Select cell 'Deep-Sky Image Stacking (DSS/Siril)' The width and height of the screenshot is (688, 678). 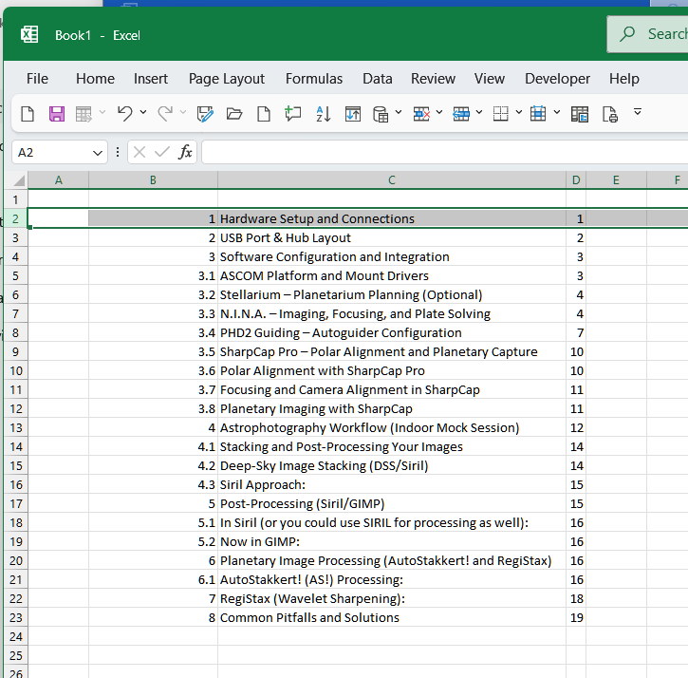click(x=392, y=465)
